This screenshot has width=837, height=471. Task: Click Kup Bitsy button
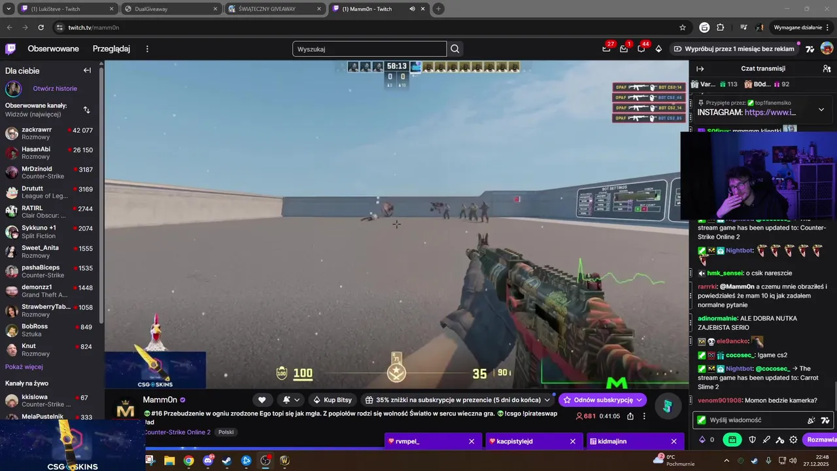pyautogui.click(x=333, y=400)
